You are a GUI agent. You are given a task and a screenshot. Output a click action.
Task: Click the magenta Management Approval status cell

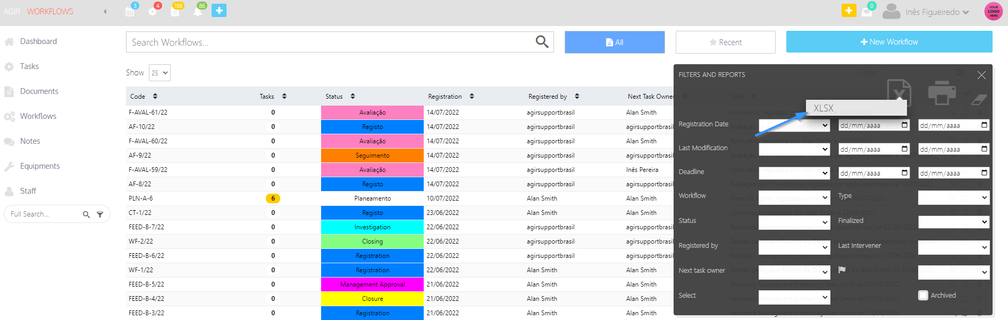click(x=372, y=284)
